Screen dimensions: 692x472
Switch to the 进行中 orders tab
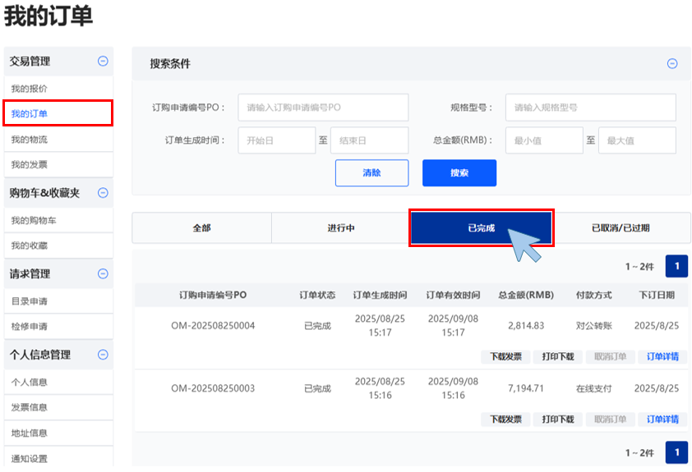[x=340, y=228]
